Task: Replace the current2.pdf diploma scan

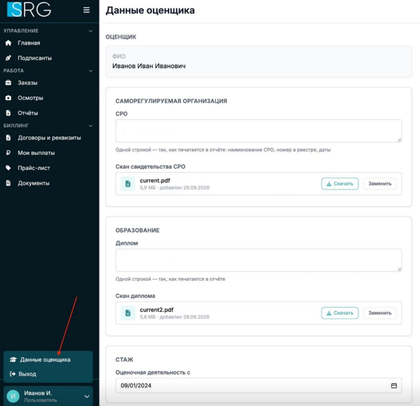Action: [380, 313]
